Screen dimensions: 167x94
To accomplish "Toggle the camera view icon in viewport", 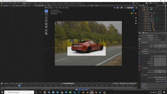I will click(136, 23).
